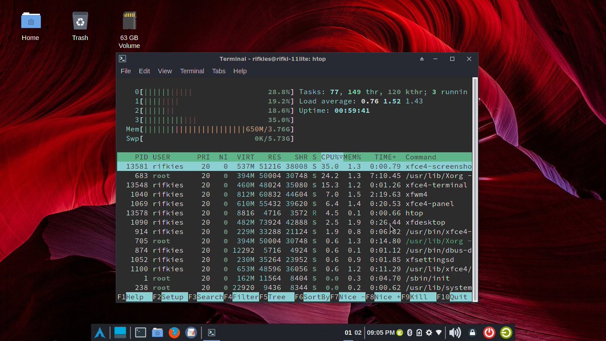Open the Arch Linux applications menu
Screen dimensions: 606x341
pyautogui.click(x=100, y=332)
